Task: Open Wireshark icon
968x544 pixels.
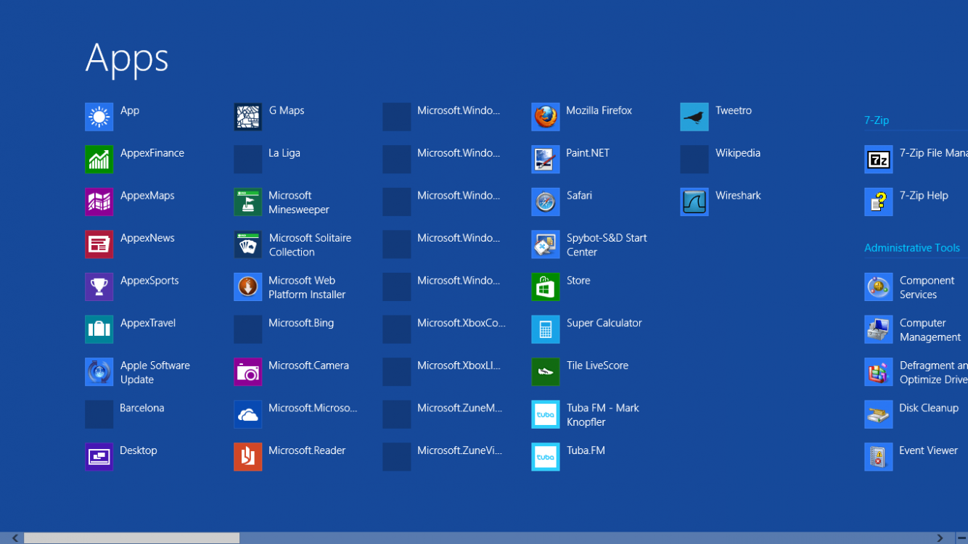Action: [694, 202]
